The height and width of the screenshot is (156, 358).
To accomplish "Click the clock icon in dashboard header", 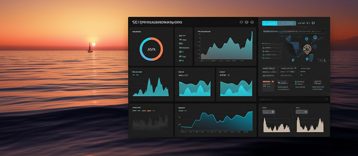I will (x=252, y=22).
